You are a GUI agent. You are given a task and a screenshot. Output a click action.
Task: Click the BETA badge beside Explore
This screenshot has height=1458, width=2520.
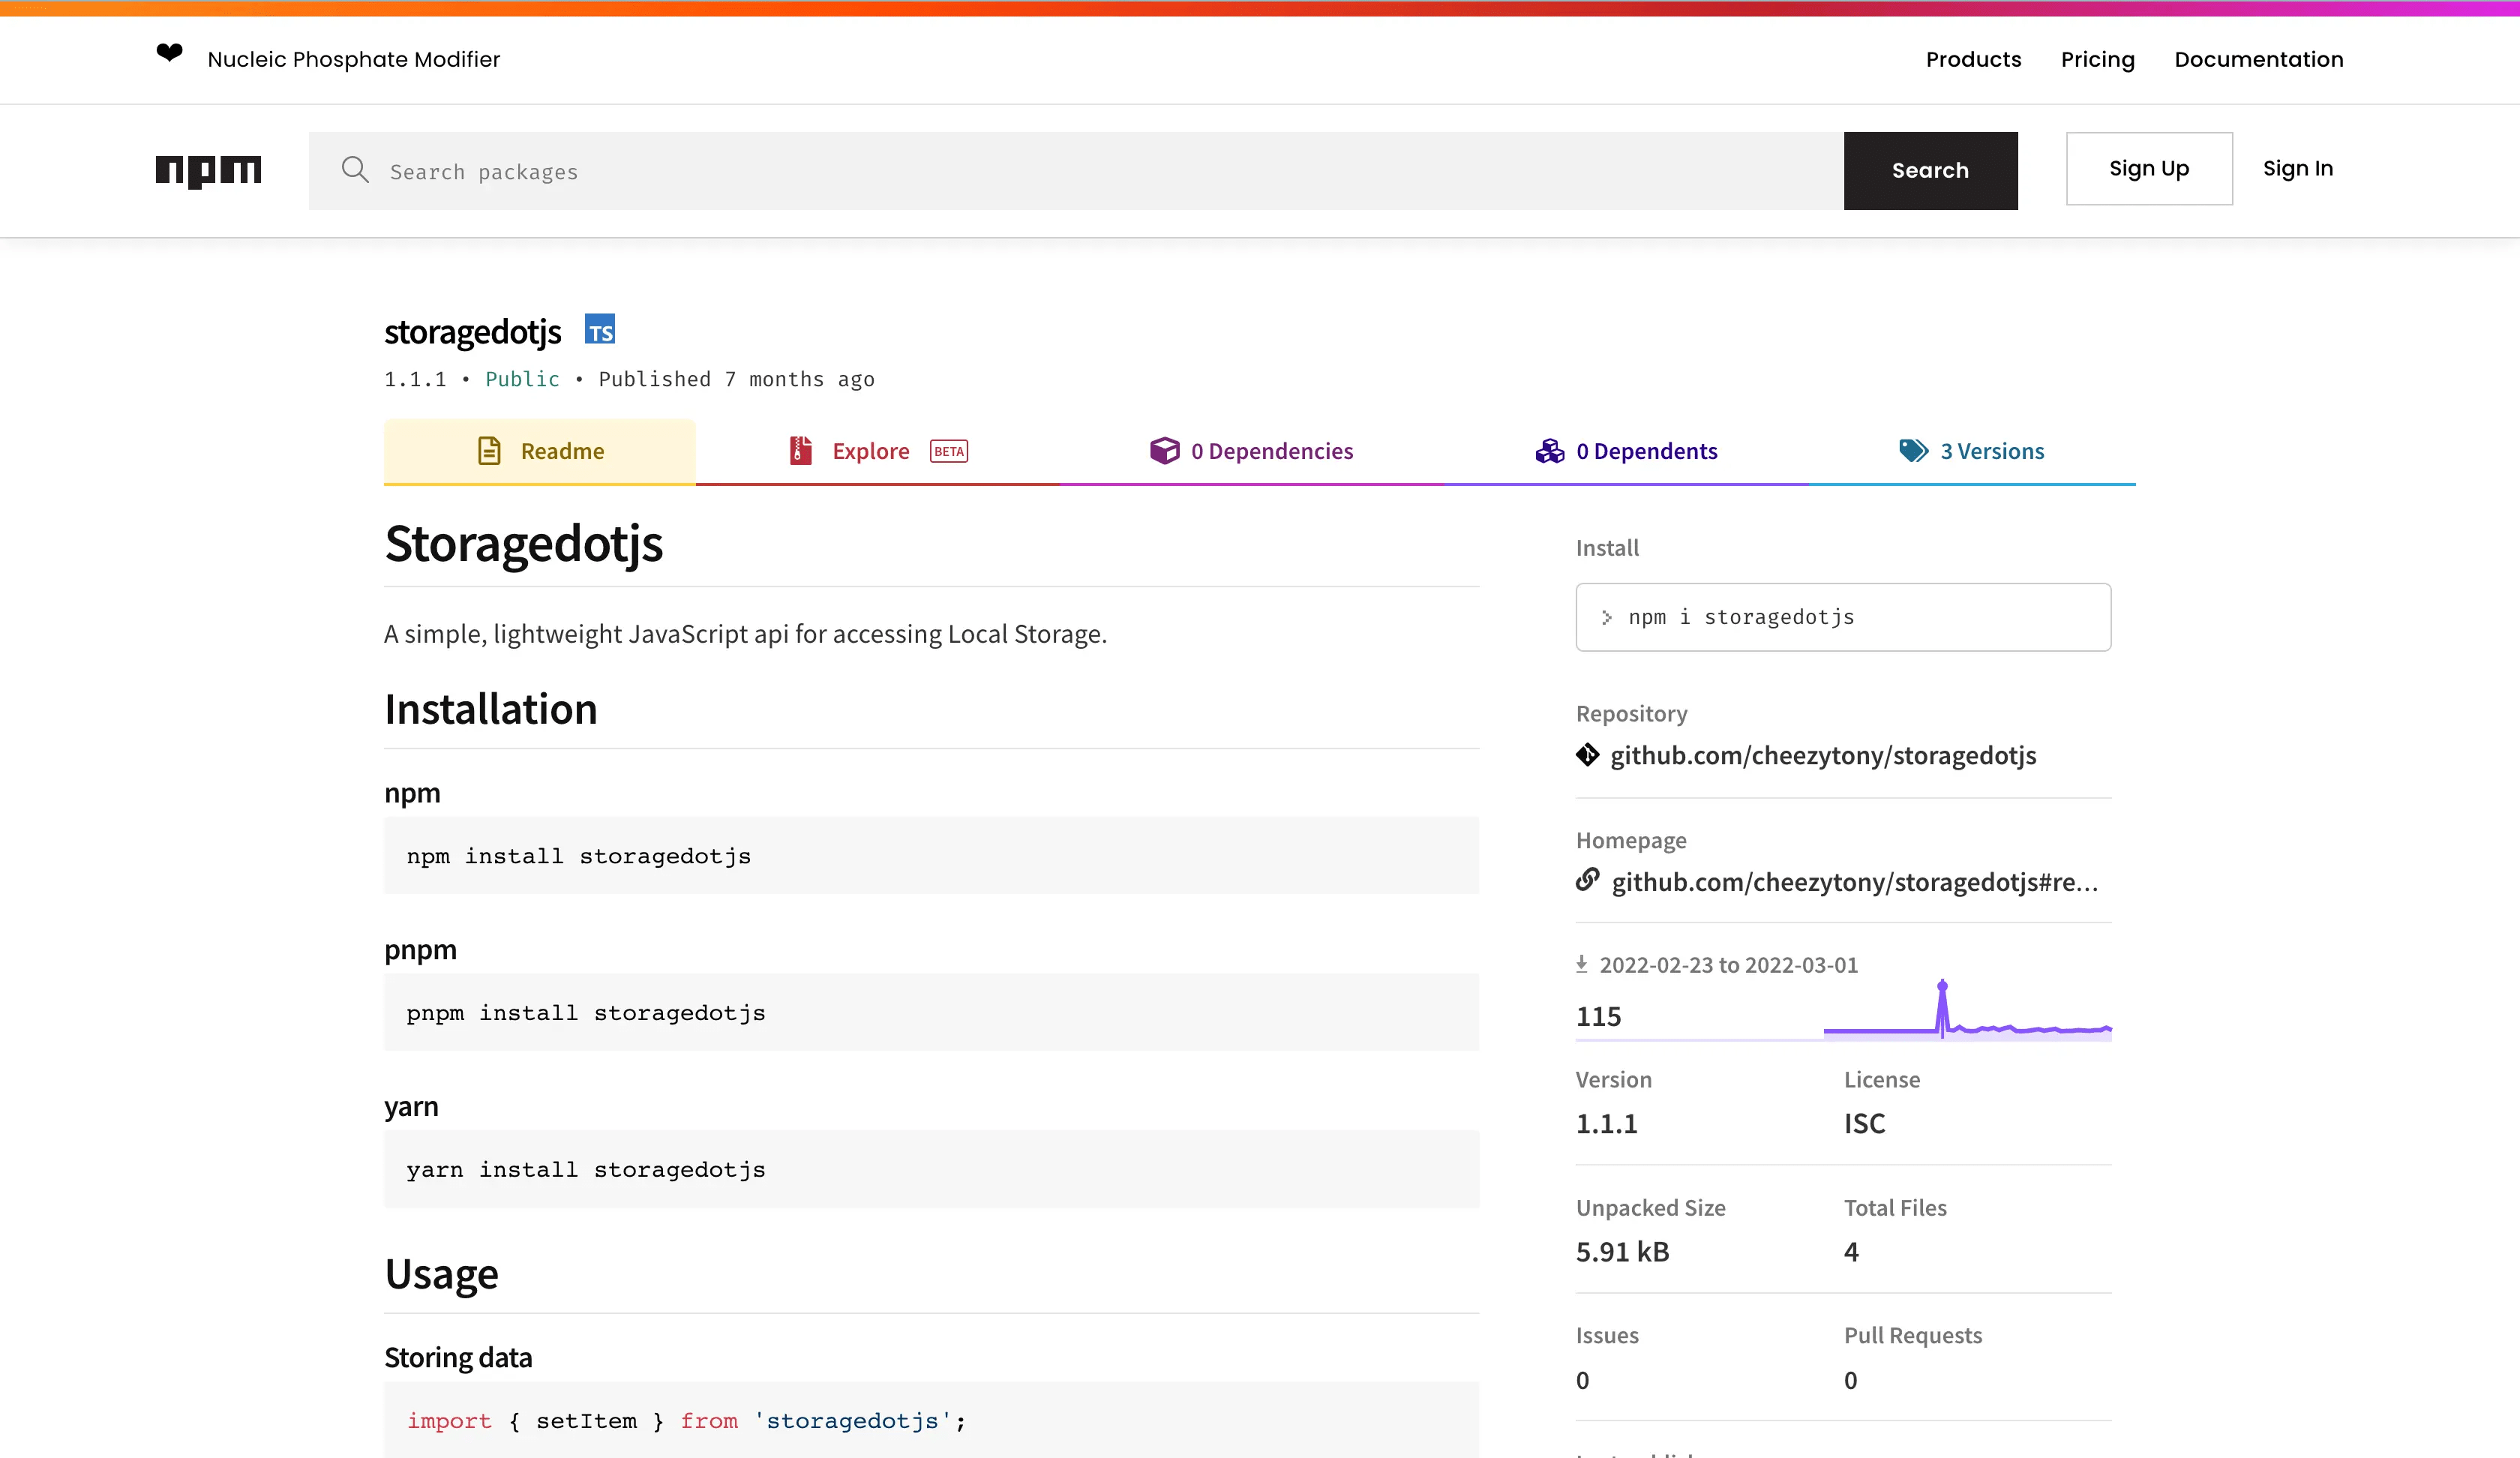coord(949,451)
